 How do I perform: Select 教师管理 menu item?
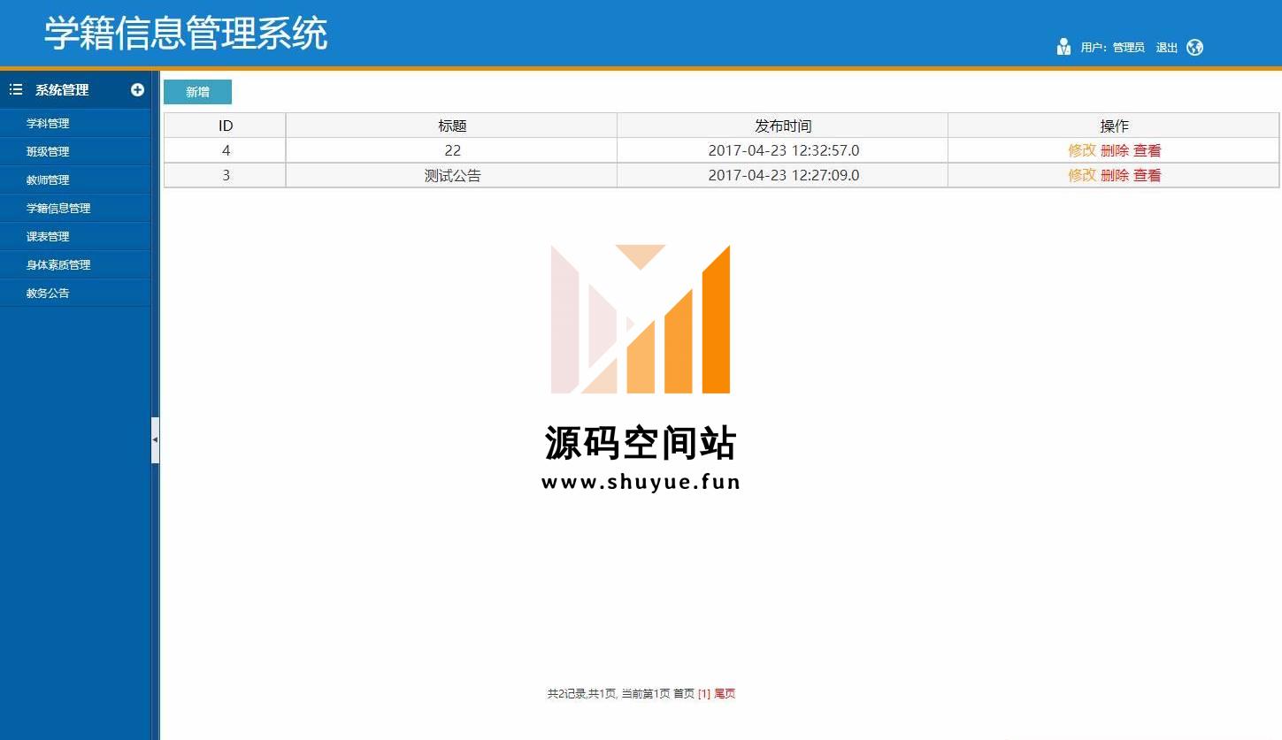click(x=48, y=180)
